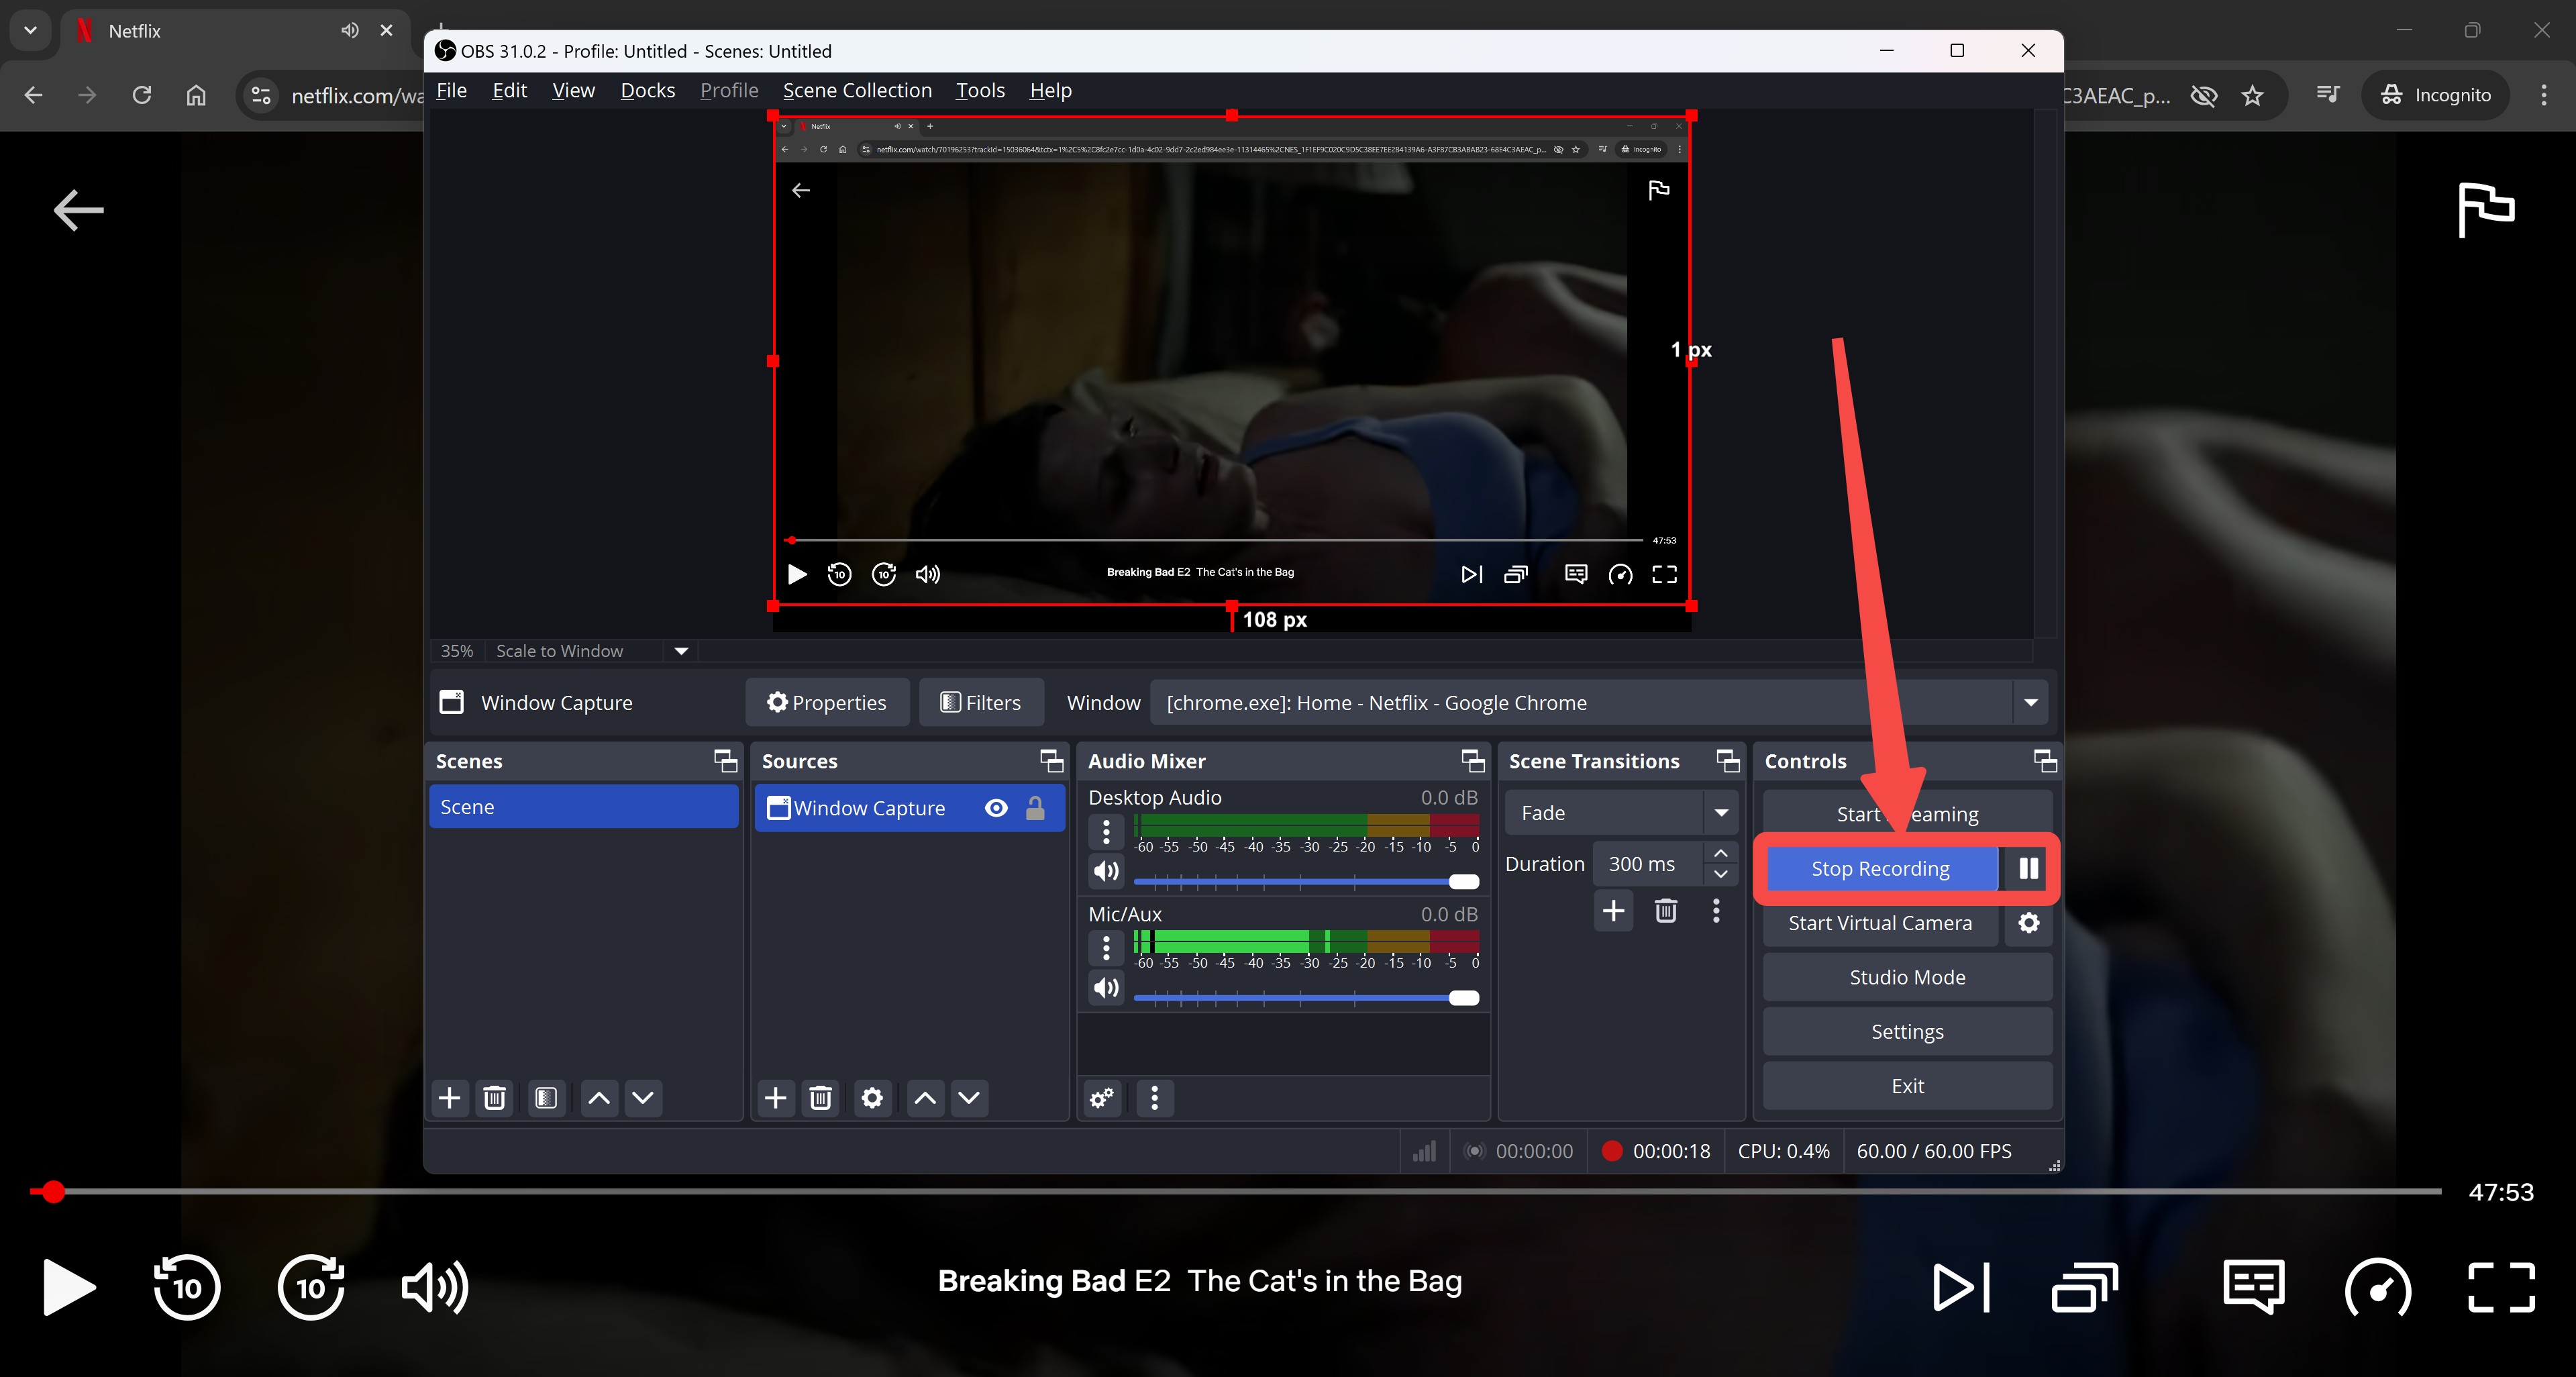This screenshot has width=2576, height=1377.
Task: Bookmark this tab with Chrome star
Action: 2252,95
